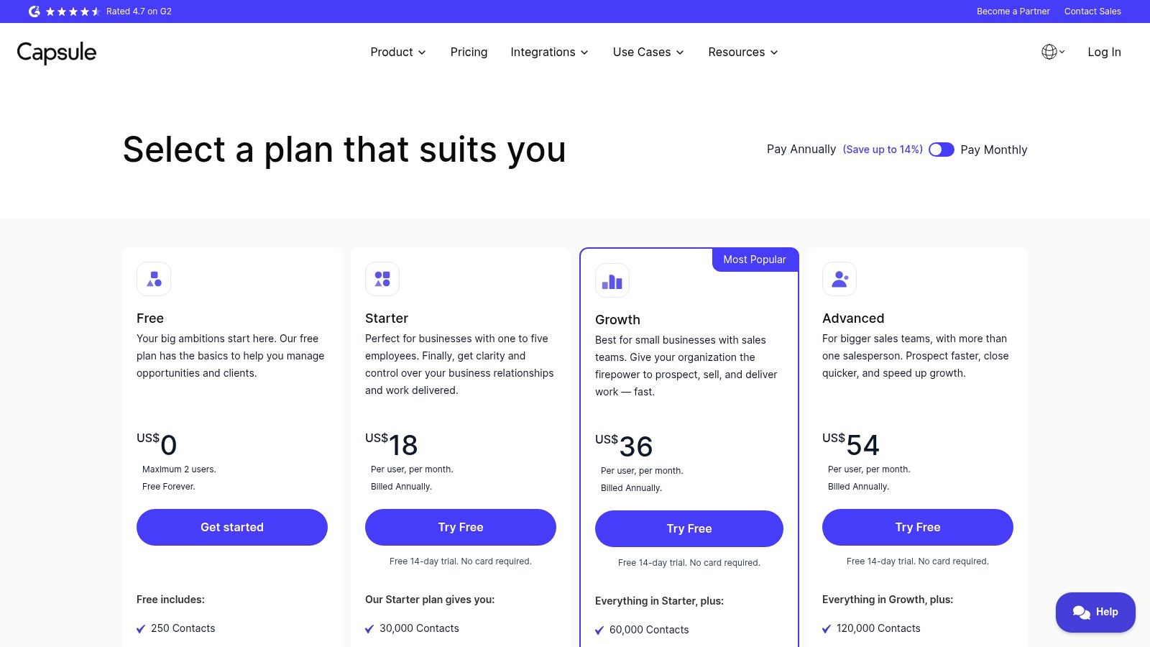Click the Log In link
Image resolution: width=1150 pixels, height=647 pixels.
click(1104, 52)
